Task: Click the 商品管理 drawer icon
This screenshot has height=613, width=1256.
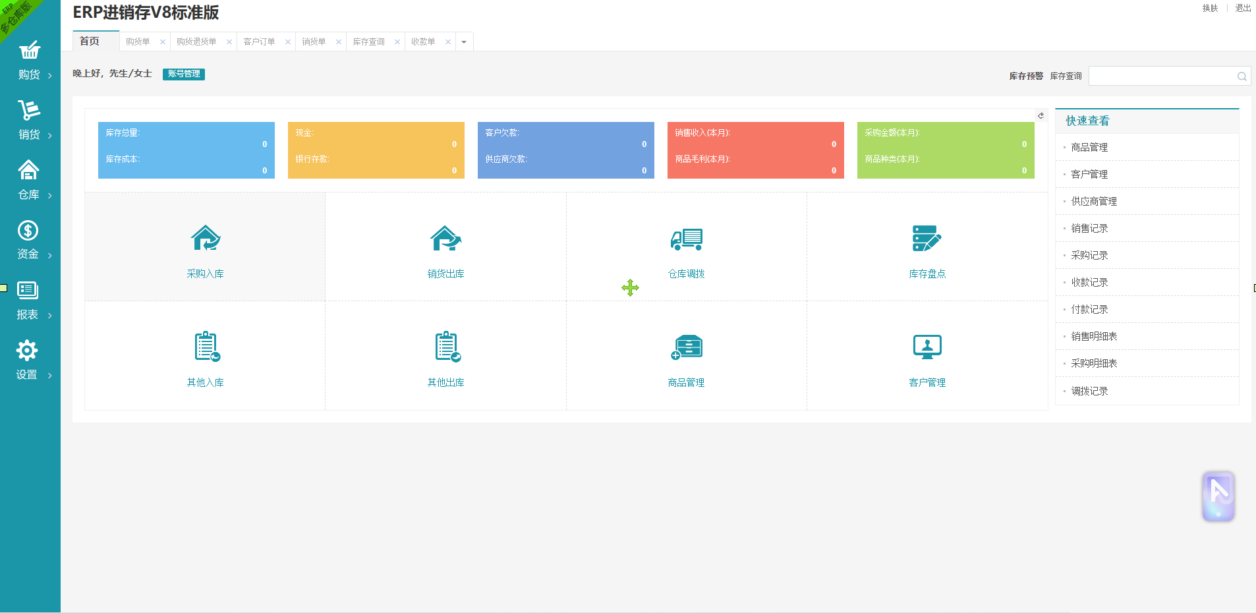Action: [687, 347]
